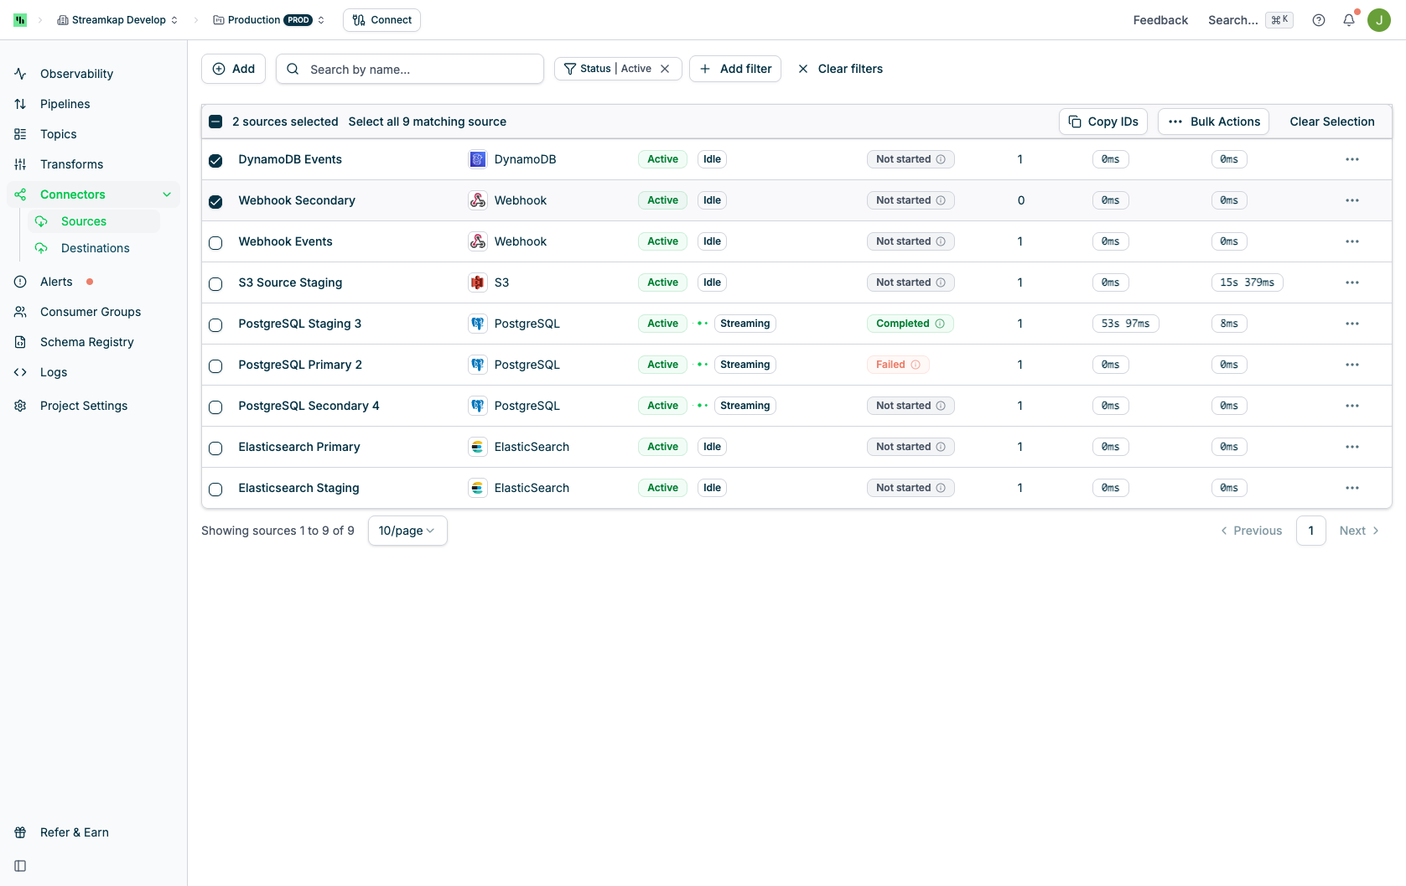The width and height of the screenshot is (1406, 886).
Task: Open Bulk Actions menu
Action: pos(1213,122)
